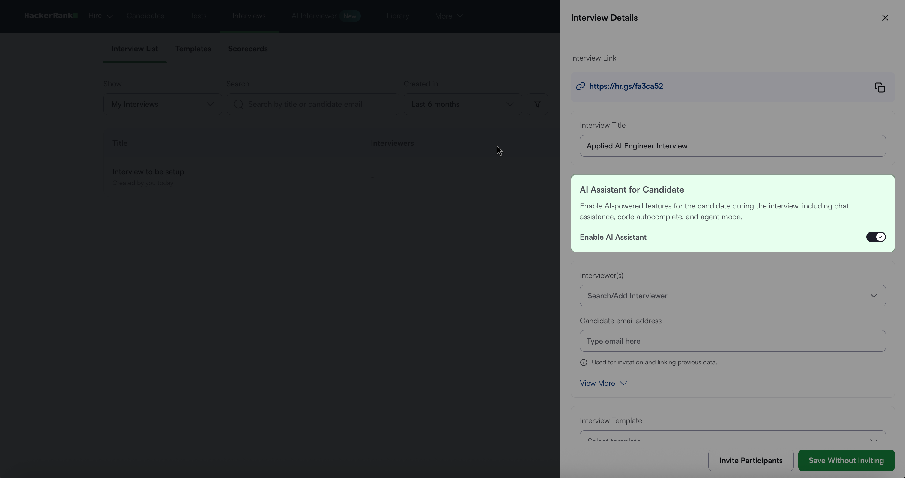This screenshot has height=478, width=905.
Task: Expand the View More section
Action: click(x=603, y=383)
